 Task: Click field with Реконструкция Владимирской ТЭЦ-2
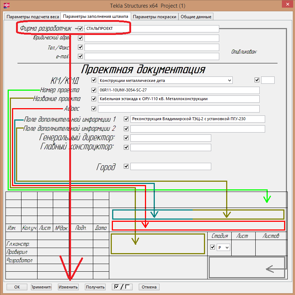(x=198, y=119)
